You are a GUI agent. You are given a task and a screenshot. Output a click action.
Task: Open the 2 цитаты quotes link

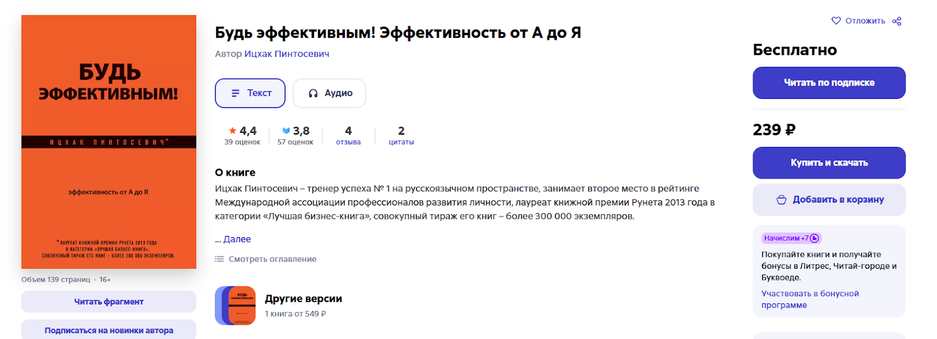pyautogui.click(x=401, y=135)
